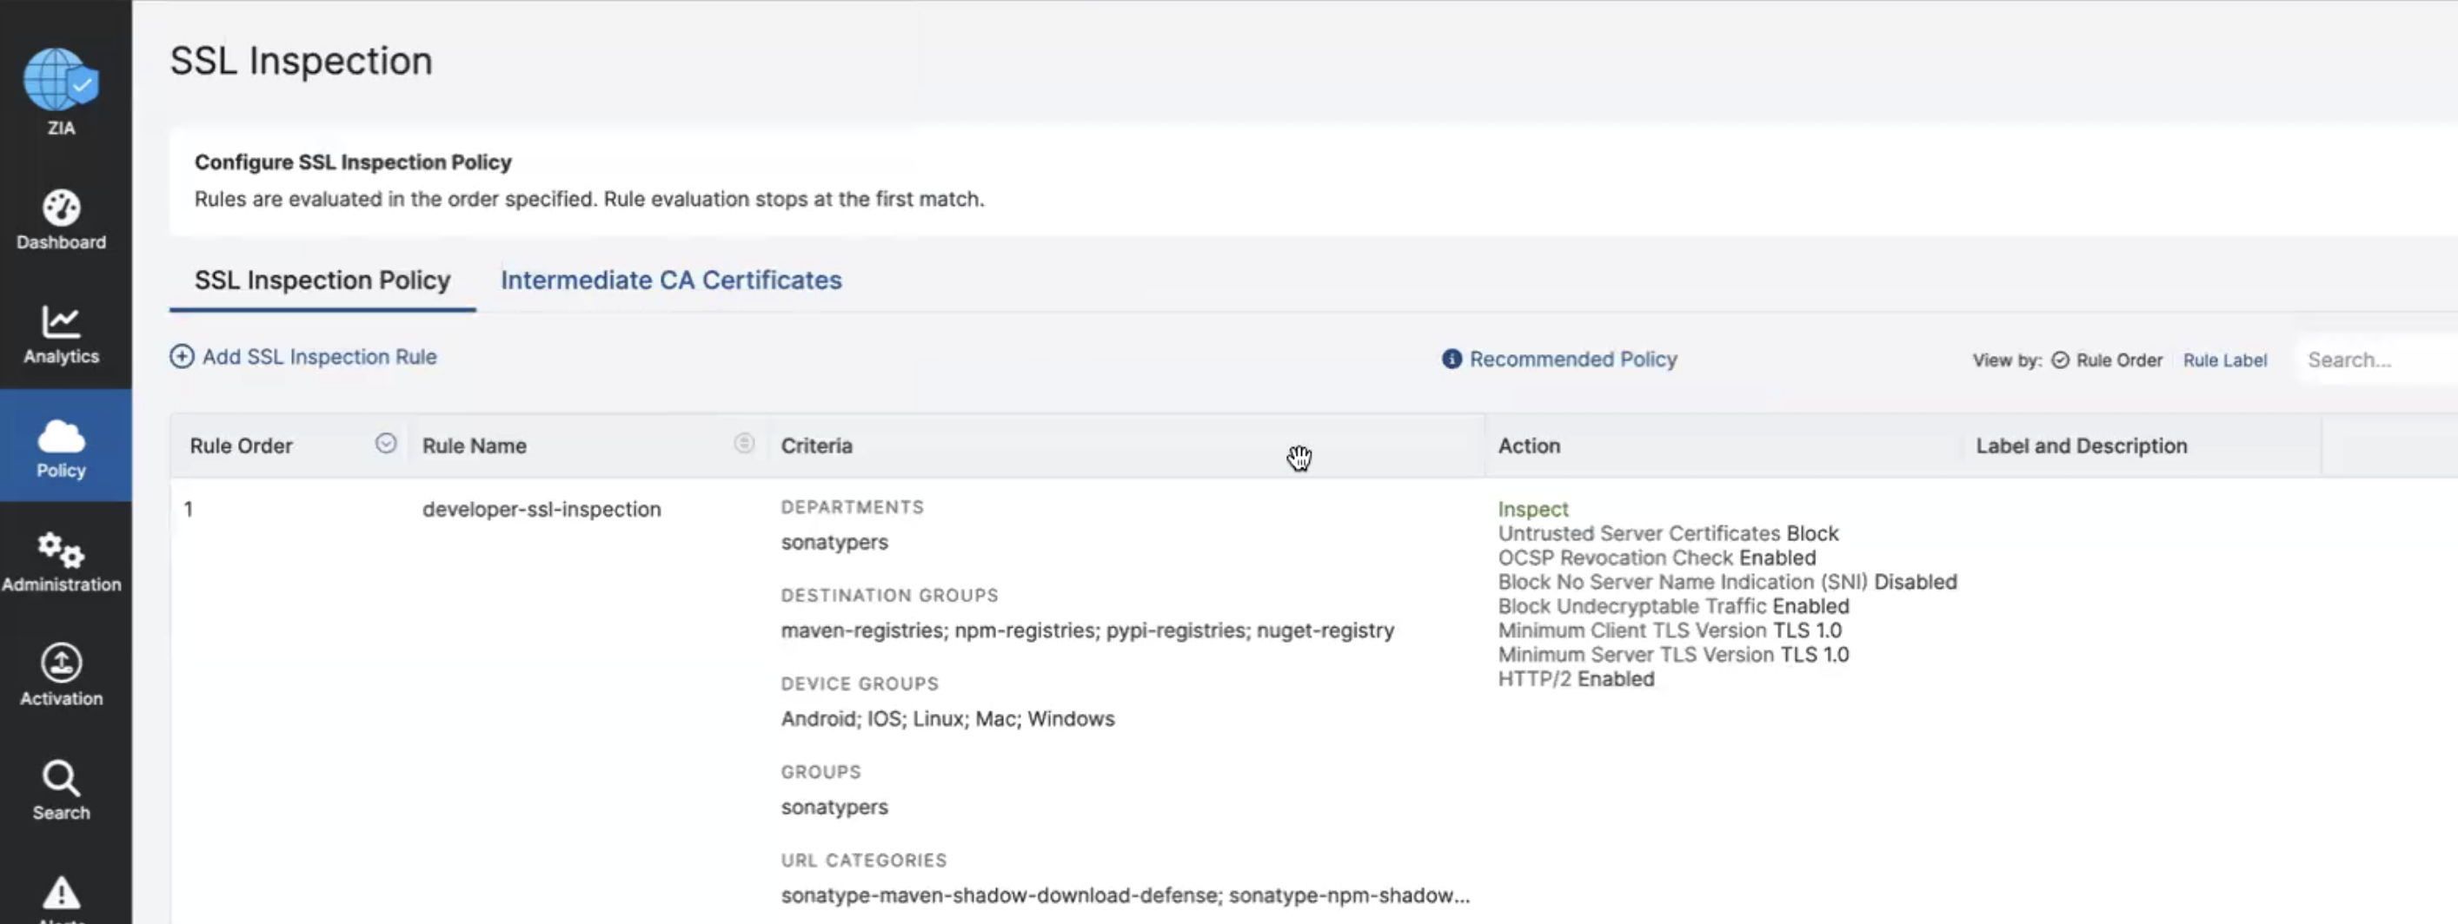The height and width of the screenshot is (924, 2458).
Task: Click the destination groups maven-registries value
Action: 1086,630
